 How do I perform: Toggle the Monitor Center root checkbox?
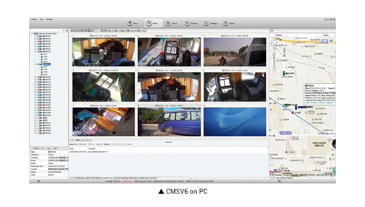[x=35, y=34]
